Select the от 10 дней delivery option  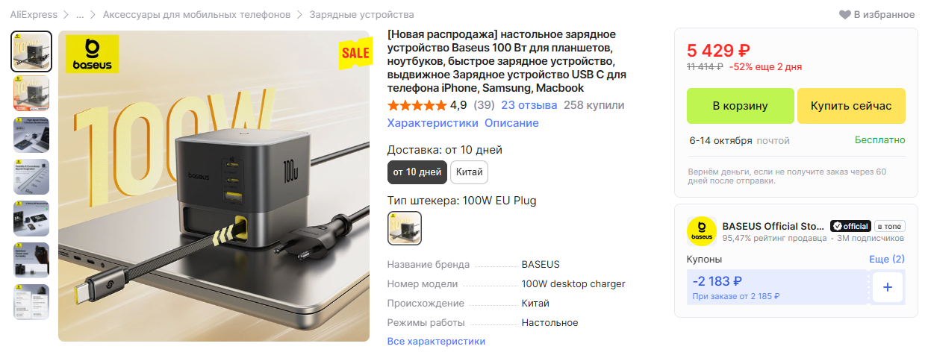(417, 172)
